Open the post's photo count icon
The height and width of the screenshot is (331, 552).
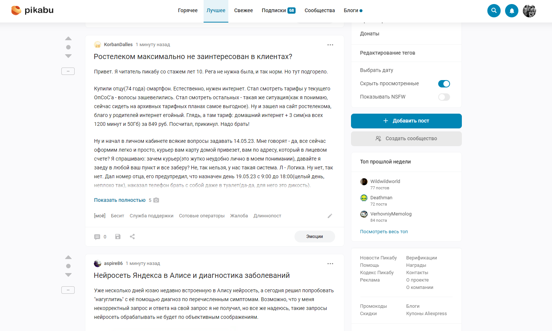[x=156, y=200]
